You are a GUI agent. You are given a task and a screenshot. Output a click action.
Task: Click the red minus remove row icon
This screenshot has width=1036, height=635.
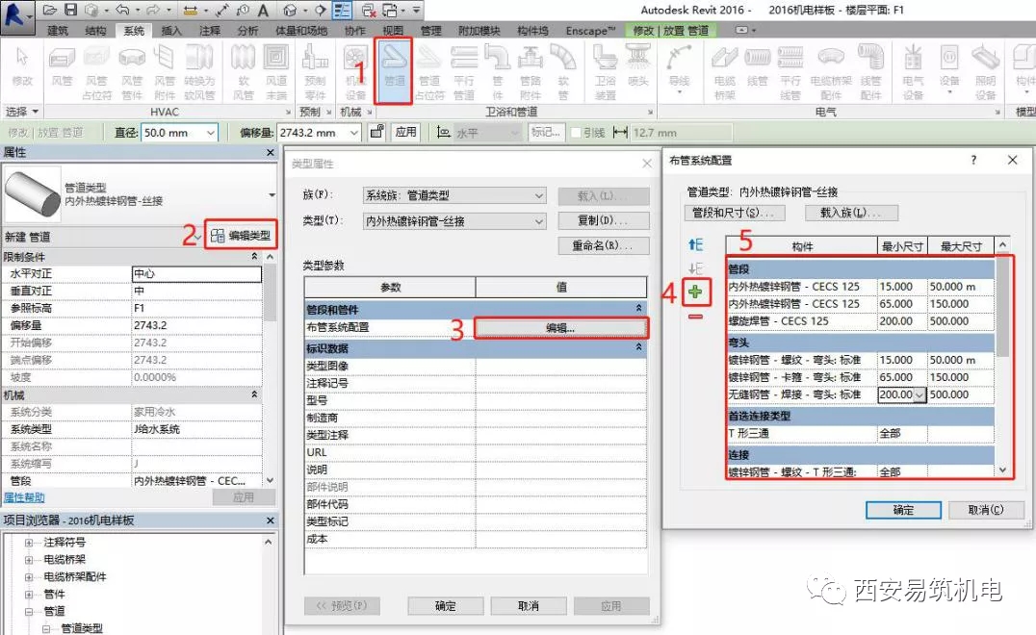[695, 317]
